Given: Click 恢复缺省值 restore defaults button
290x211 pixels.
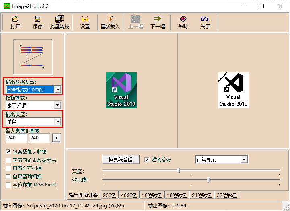Looking at the screenshot, I should pos(121,159).
